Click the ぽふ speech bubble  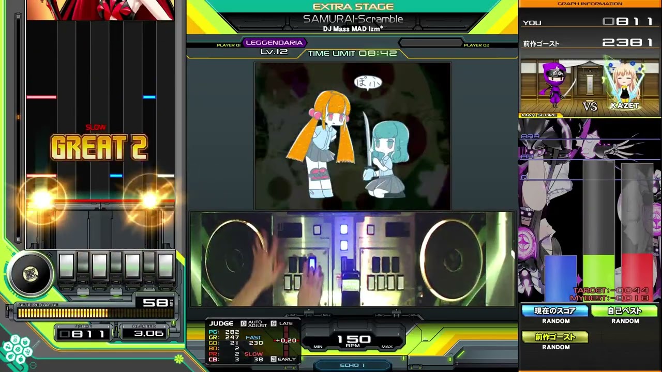click(368, 82)
